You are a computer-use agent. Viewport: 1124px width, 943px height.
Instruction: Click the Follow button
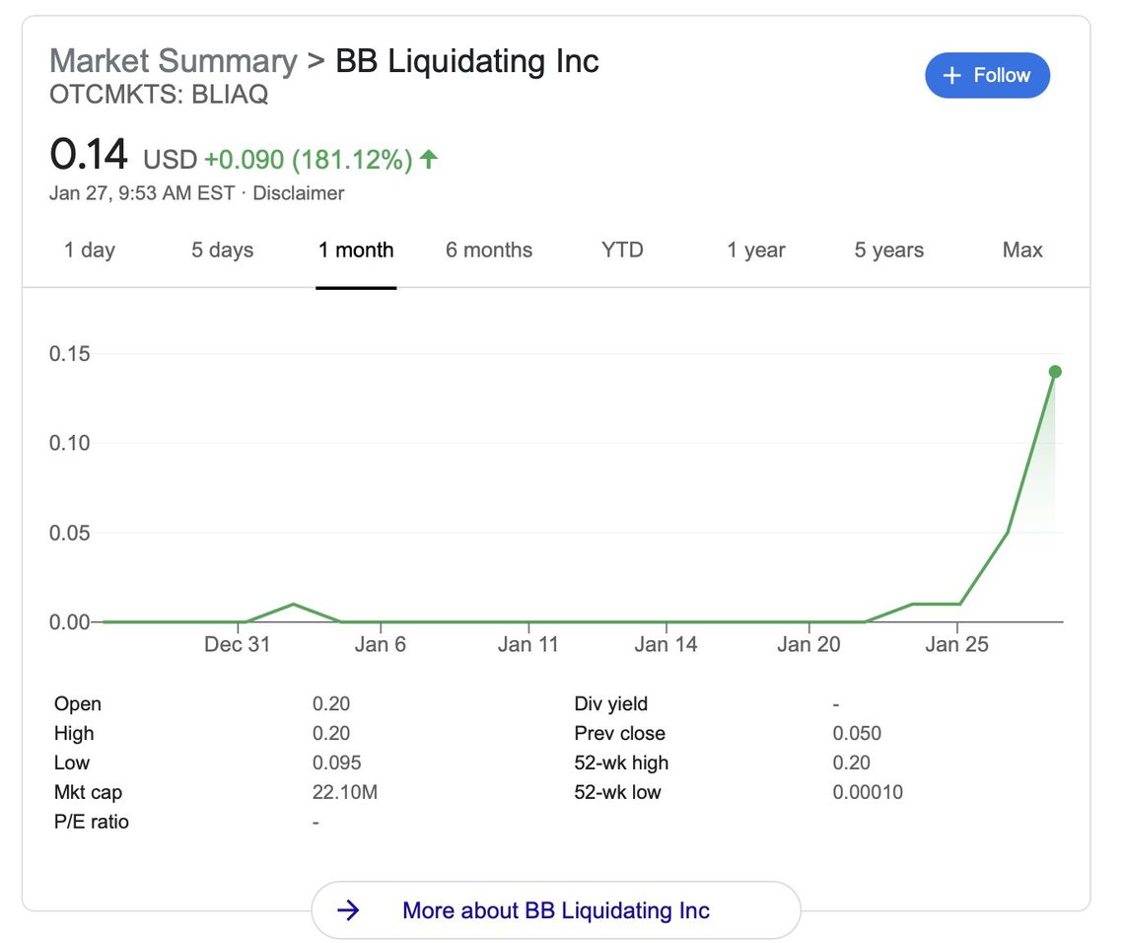(x=987, y=75)
